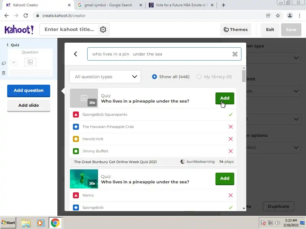Image resolution: width=306 pixels, height=229 pixels.
Task: Close the gmail symbol tab
Action: point(141,5)
